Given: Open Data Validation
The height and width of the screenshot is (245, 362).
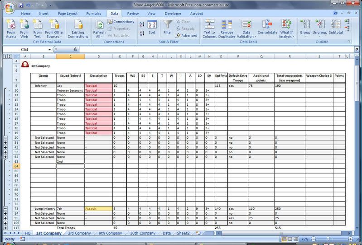Looking at the screenshot, I should [x=246, y=29].
